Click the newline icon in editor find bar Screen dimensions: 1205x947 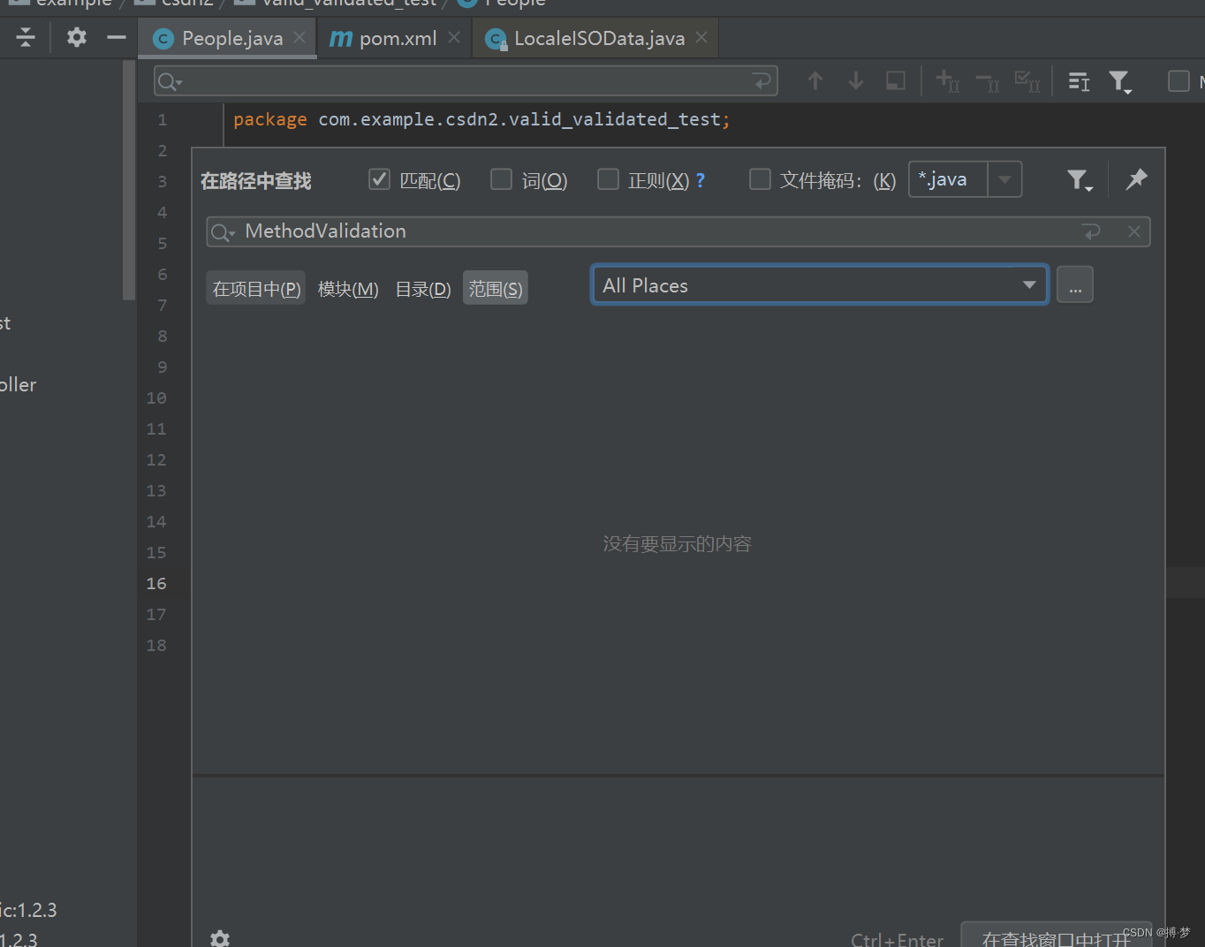point(762,81)
